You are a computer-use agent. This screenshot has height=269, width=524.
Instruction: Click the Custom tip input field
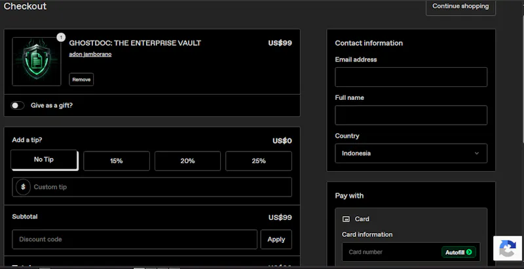point(152,187)
